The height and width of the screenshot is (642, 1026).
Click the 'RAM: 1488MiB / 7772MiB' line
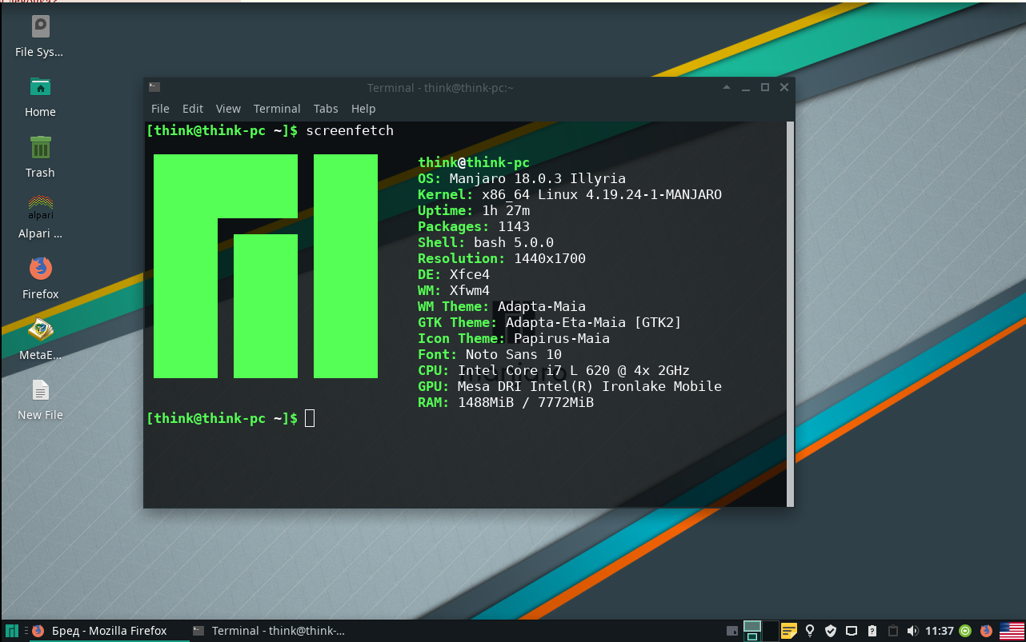(x=506, y=402)
